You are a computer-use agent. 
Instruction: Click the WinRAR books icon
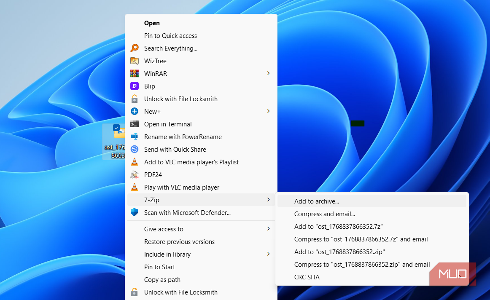[135, 73]
